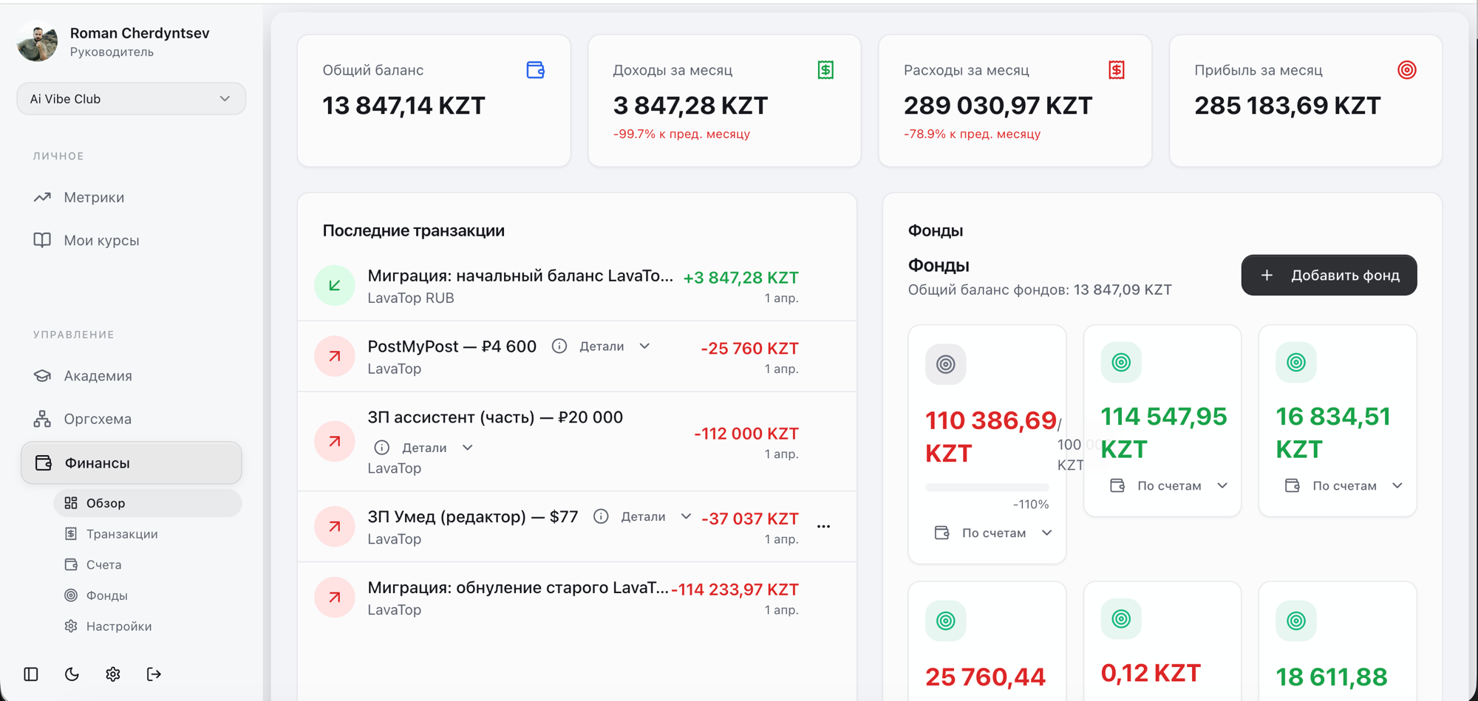Open the Ai Vibe Club workspace dropdown
The height and width of the screenshot is (701, 1478).
click(131, 99)
